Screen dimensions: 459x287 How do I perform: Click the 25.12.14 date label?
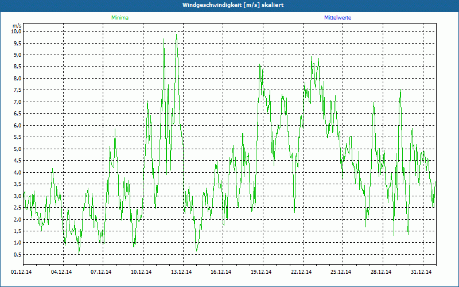click(341, 272)
